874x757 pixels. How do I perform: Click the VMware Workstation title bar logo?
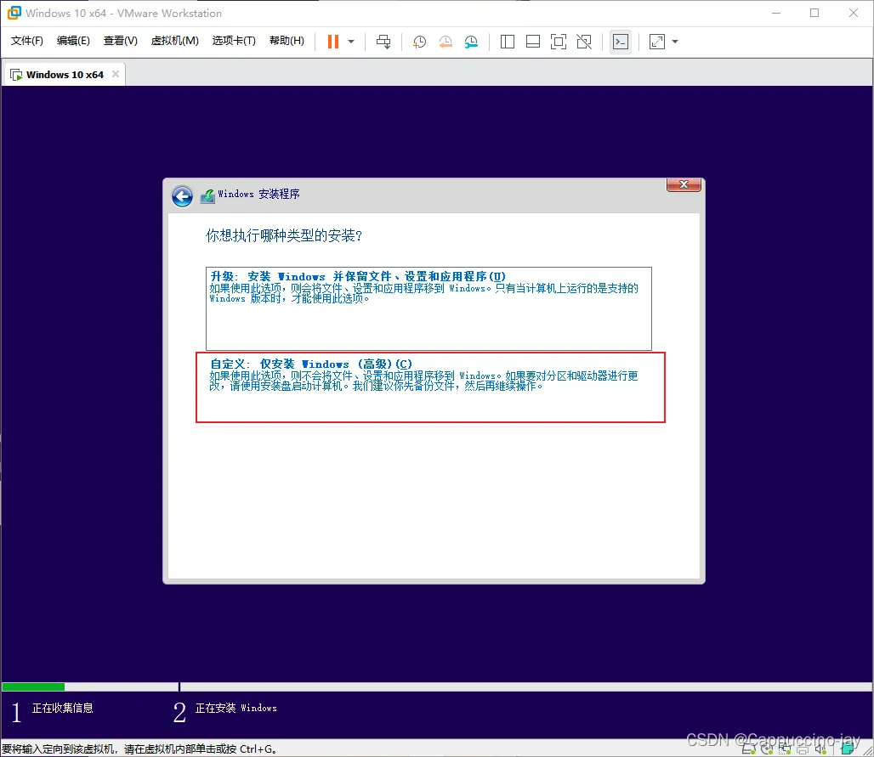(14, 13)
